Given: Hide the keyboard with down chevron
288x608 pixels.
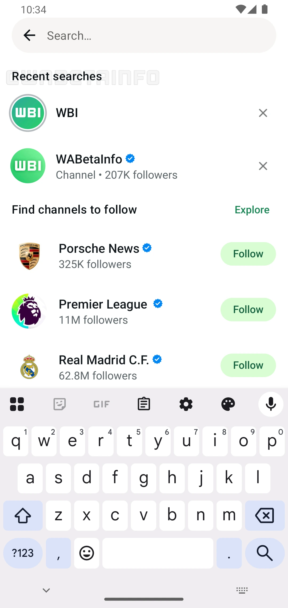Looking at the screenshot, I should pos(46,590).
